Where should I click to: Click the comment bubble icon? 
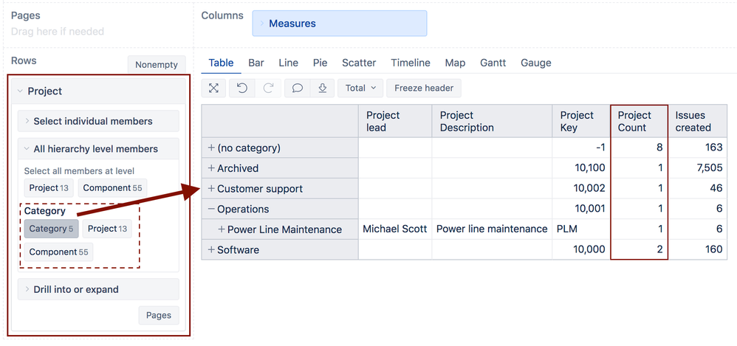[297, 88]
